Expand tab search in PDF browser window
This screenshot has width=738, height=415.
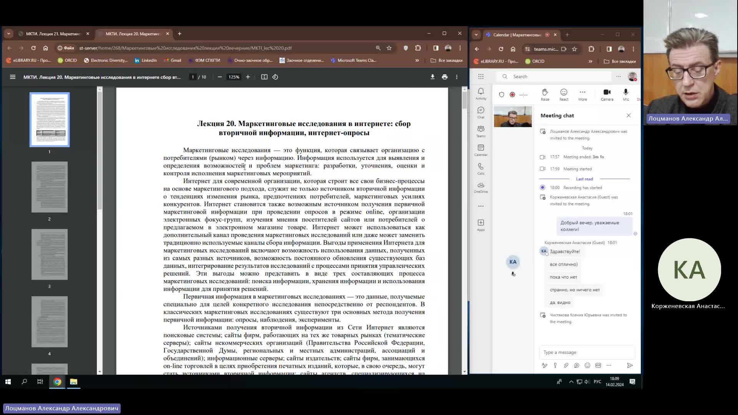[8, 34]
